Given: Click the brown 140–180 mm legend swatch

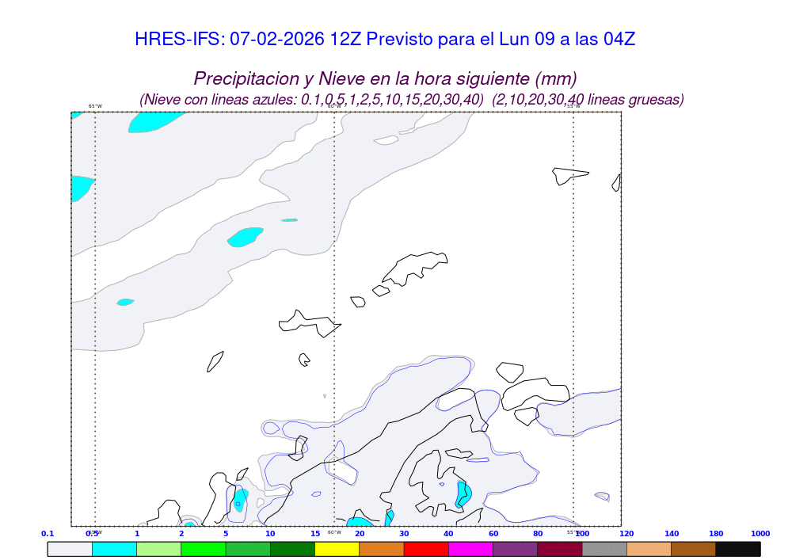Looking at the screenshot, I should click(693, 548).
